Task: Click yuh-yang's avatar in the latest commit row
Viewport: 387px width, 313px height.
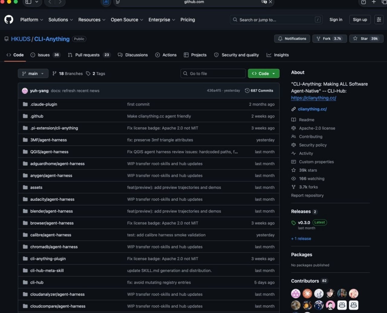Action: (25, 91)
